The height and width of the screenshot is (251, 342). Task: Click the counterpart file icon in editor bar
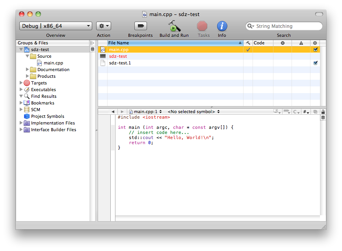315,112
